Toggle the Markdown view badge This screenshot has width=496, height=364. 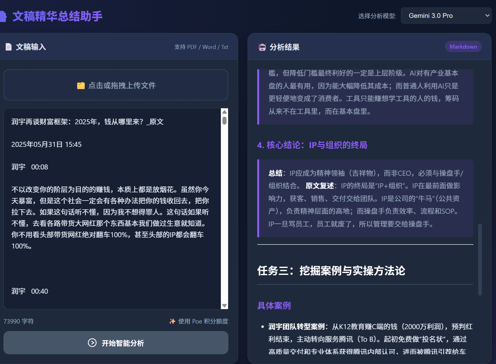(x=463, y=47)
